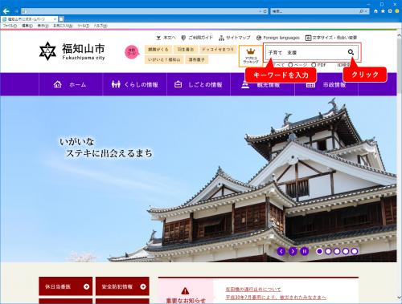Show next slide in castle carousel
Screen dimensions: 402x304
point(293,251)
